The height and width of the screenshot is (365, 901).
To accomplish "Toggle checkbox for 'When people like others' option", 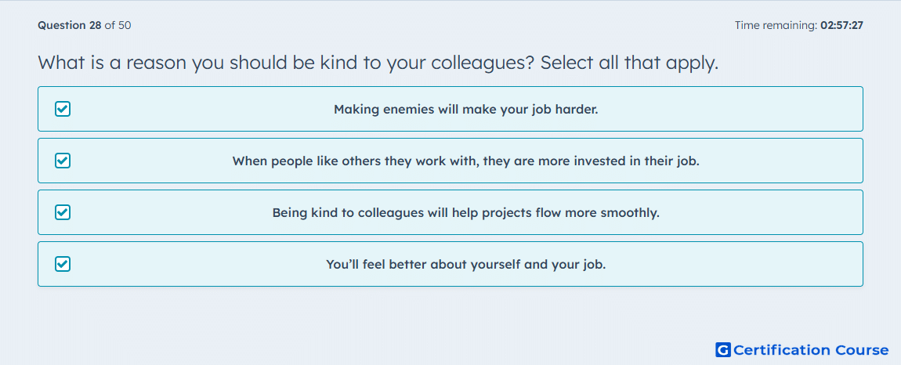I will click(63, 161).
